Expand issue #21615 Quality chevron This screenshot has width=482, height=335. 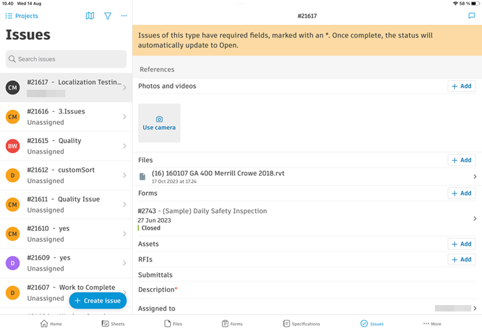coord(125,146)
